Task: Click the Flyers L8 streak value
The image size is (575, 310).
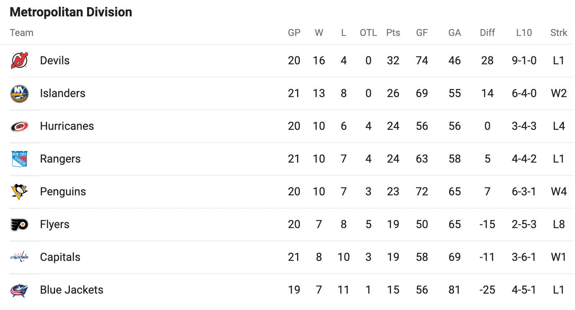Action: (559, 225)
